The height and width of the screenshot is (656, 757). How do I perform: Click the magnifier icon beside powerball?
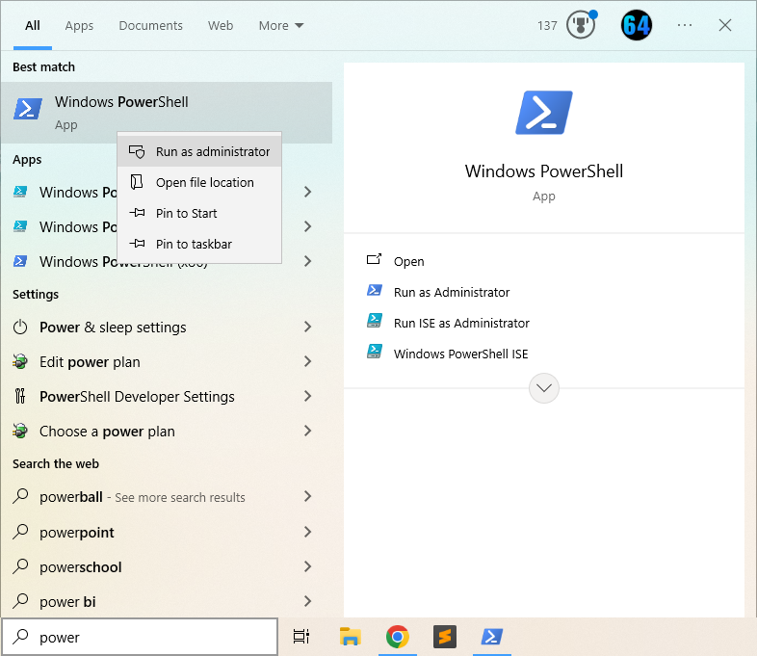click(x=20, y=496)
